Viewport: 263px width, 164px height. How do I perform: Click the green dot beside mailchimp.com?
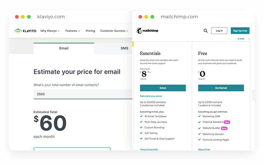point(152,17)
